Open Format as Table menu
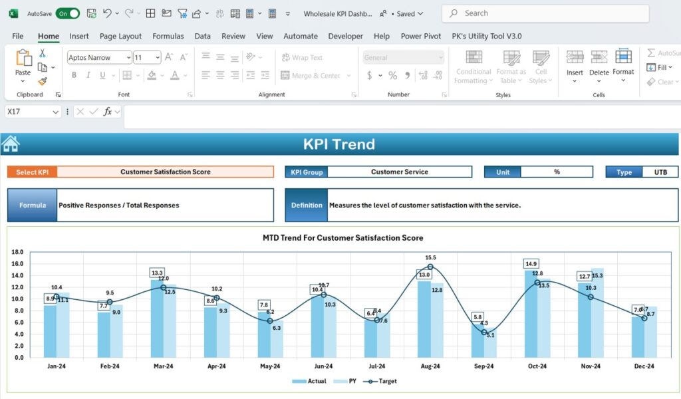This screenshot has height=399, width=681. 511,67
